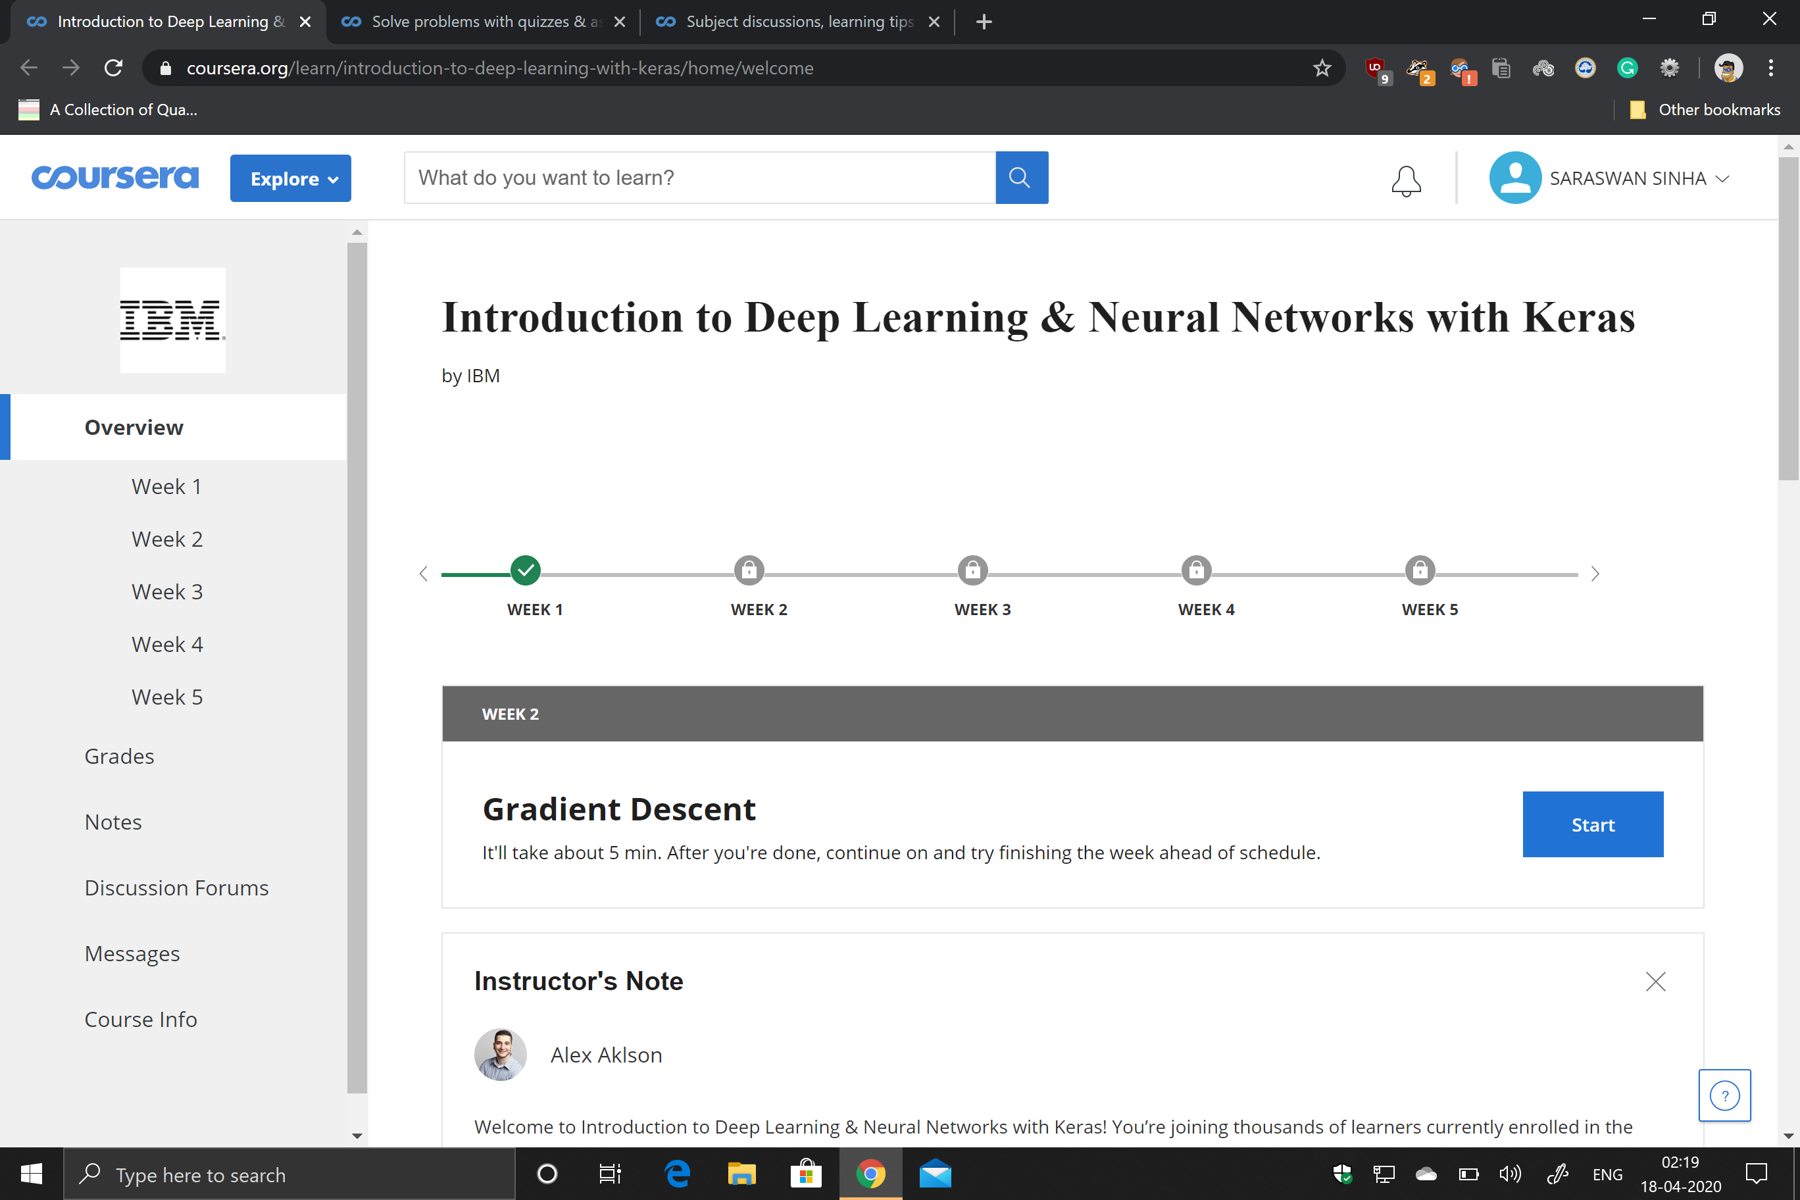Open a new browser tab

(x=984, y=22)
